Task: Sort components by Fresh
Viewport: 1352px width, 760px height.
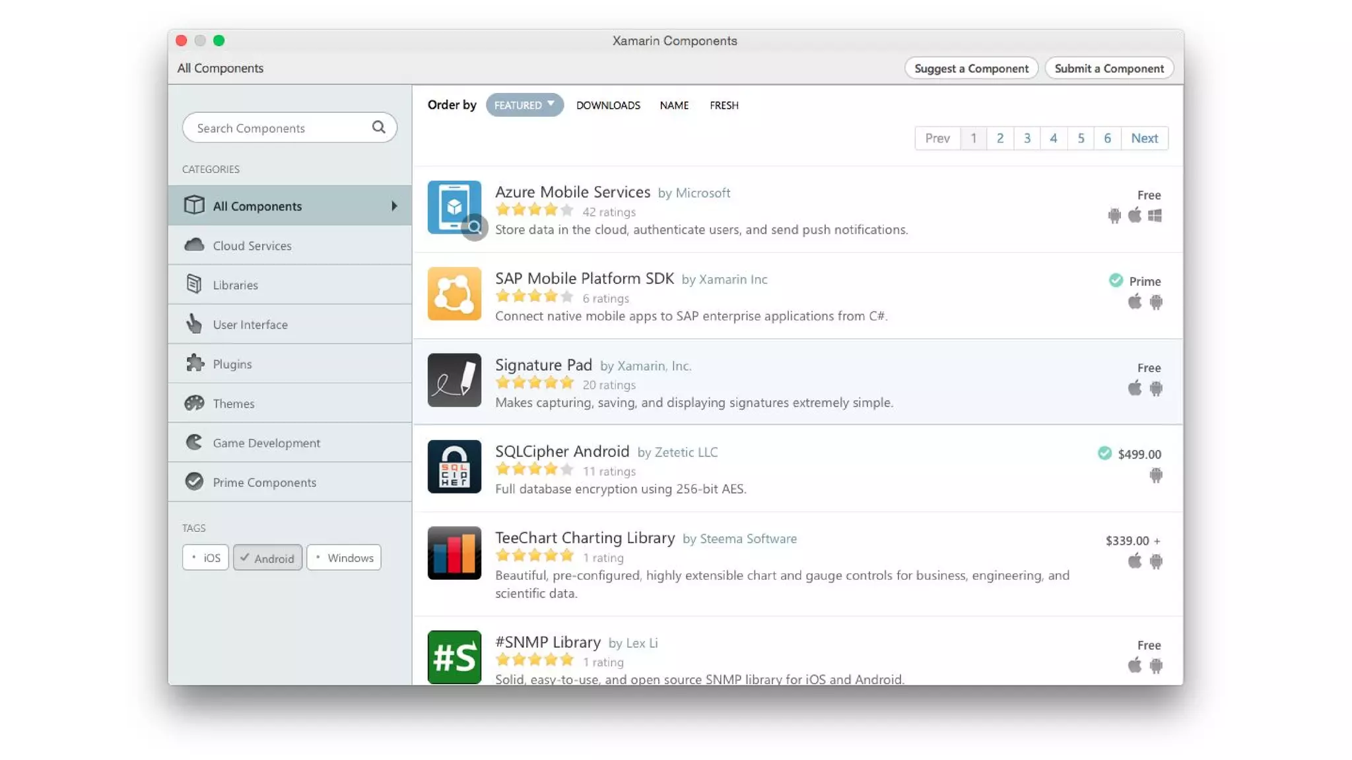Action: pos(724,105)
